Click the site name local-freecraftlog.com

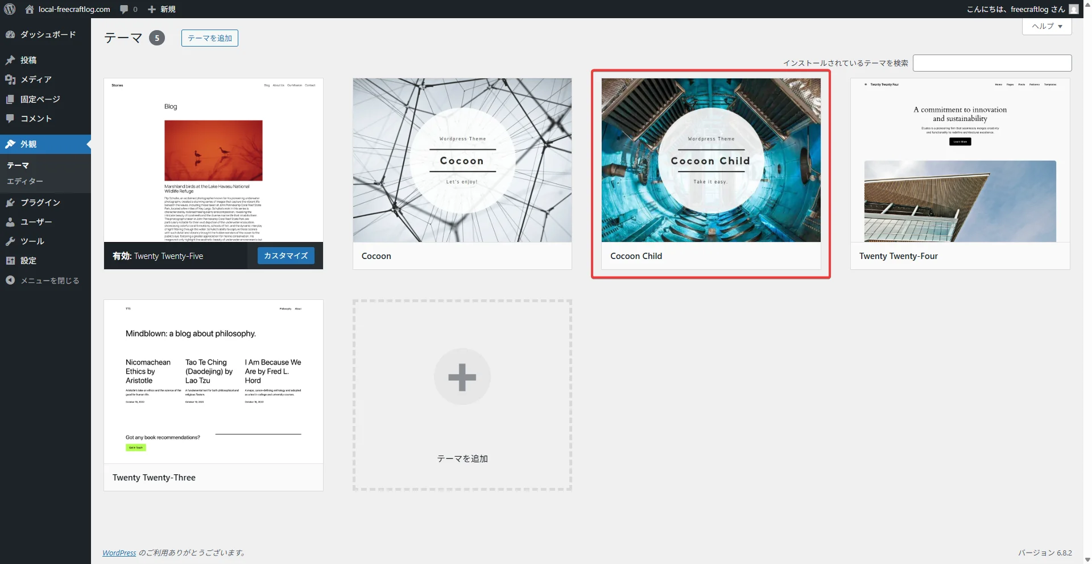tap(75, 9)
